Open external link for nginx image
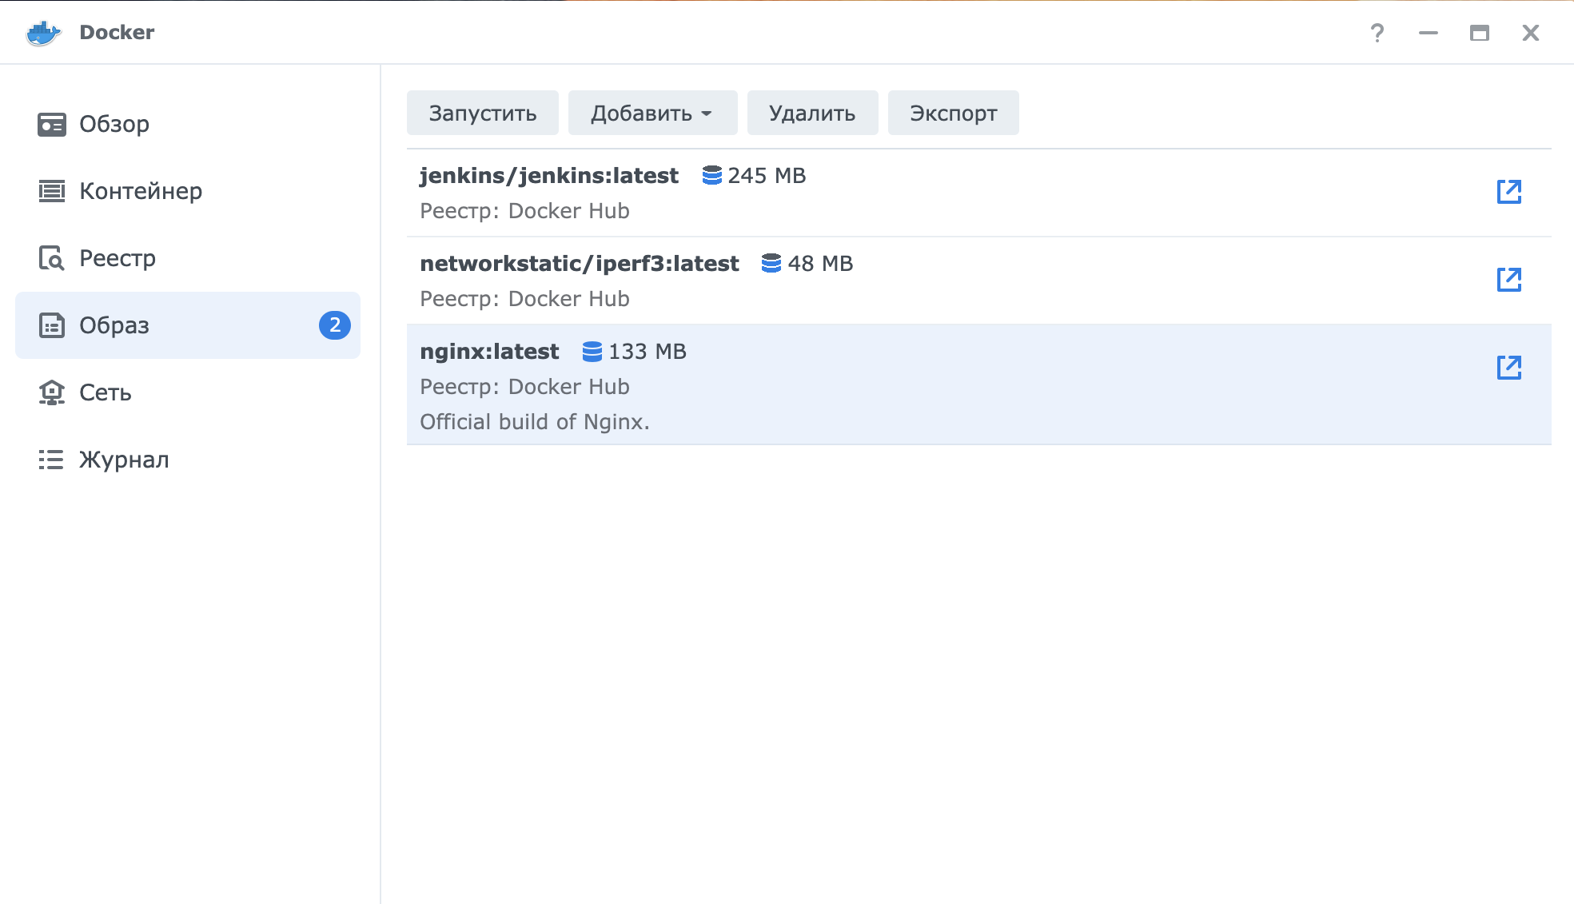Screen dimensions: 1574x904 pyautogui.click(x=1508, y=368)
